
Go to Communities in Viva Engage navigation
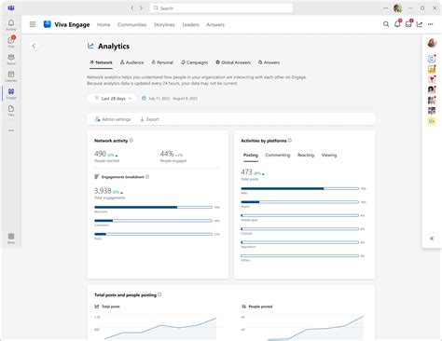coord(131,24)
